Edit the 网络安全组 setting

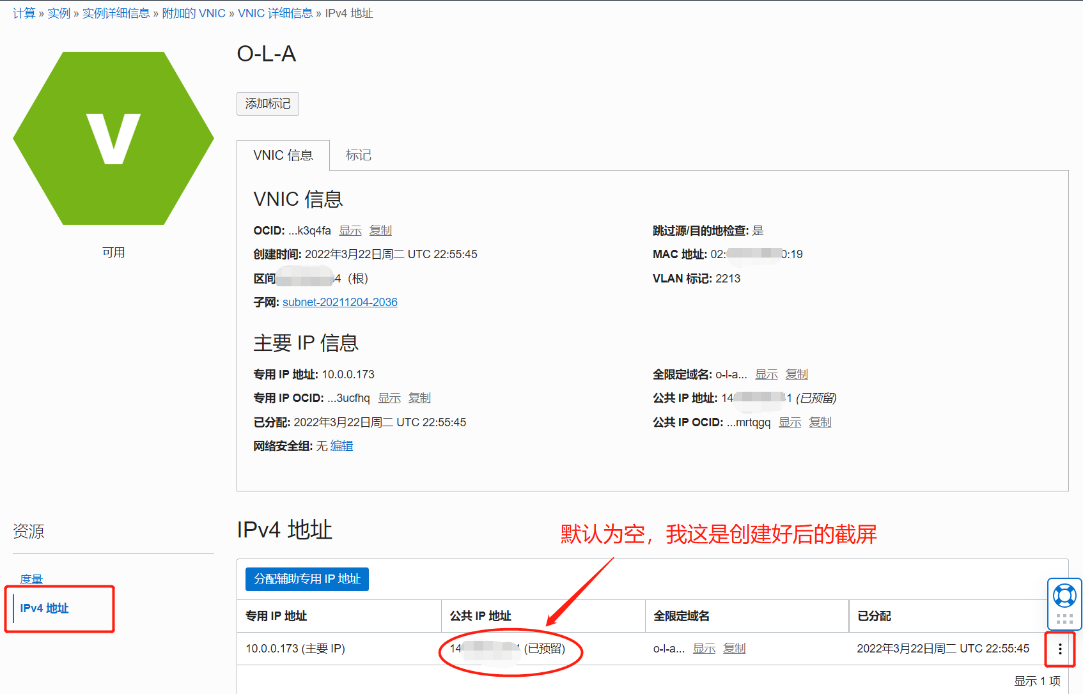coord(341,446)
